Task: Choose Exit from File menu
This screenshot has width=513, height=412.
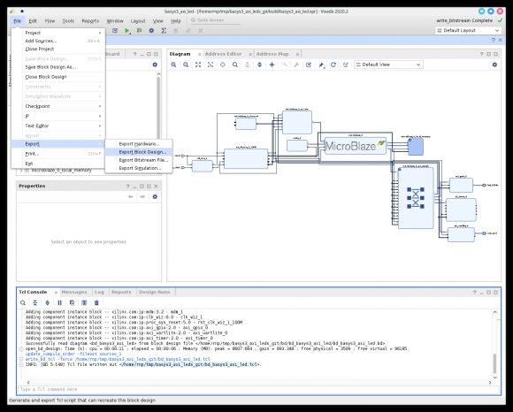Action: (x=58, y=164)
